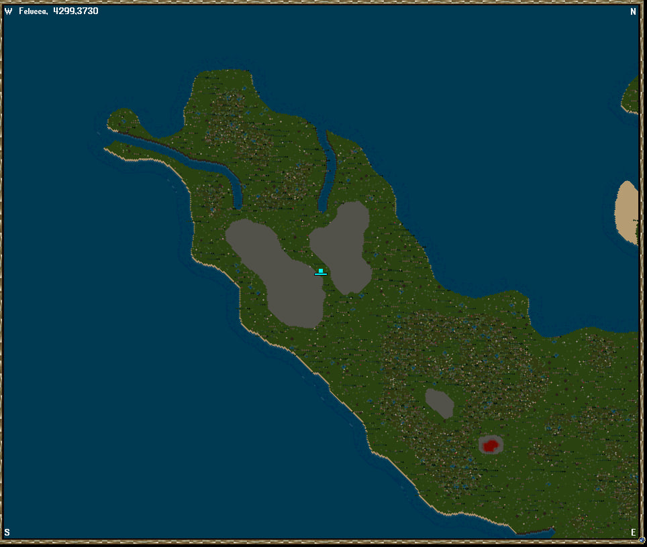Click the red lava spot on map
Screen dimensions: 647x547
tap(491, 445)
